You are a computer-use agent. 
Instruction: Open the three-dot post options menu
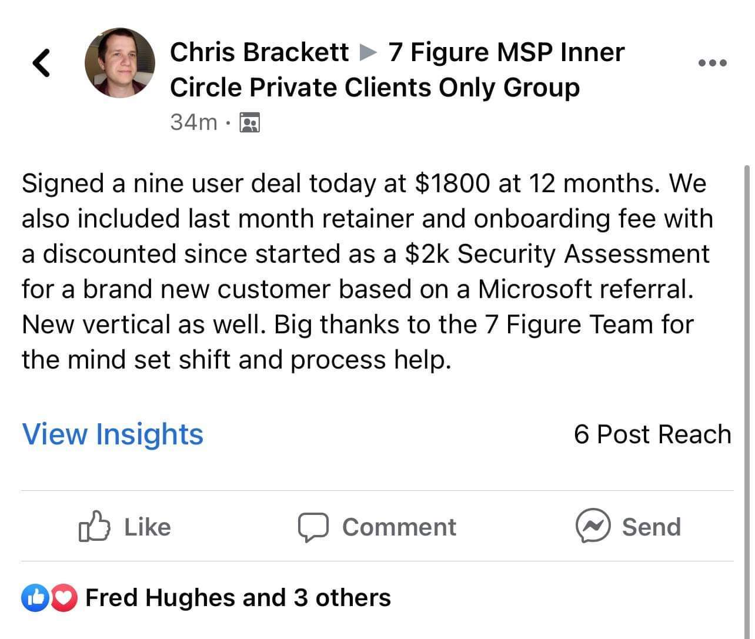pyautogui.click(x=713, y=62)
